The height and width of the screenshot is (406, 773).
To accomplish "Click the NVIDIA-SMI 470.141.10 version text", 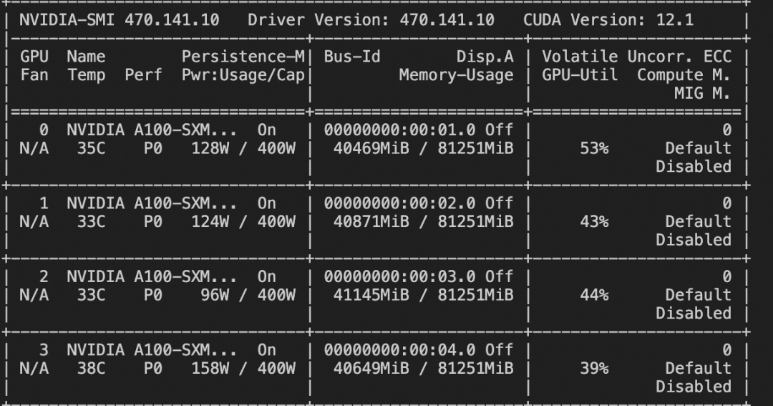I will coord(120,19).
